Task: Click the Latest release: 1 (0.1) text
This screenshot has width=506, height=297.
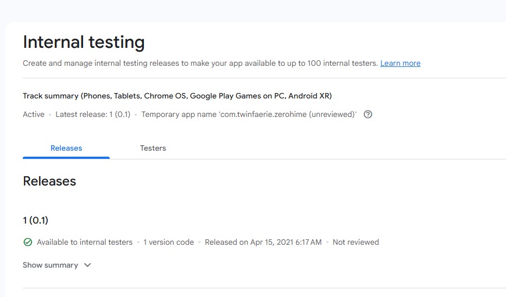Action: [93, 114]
